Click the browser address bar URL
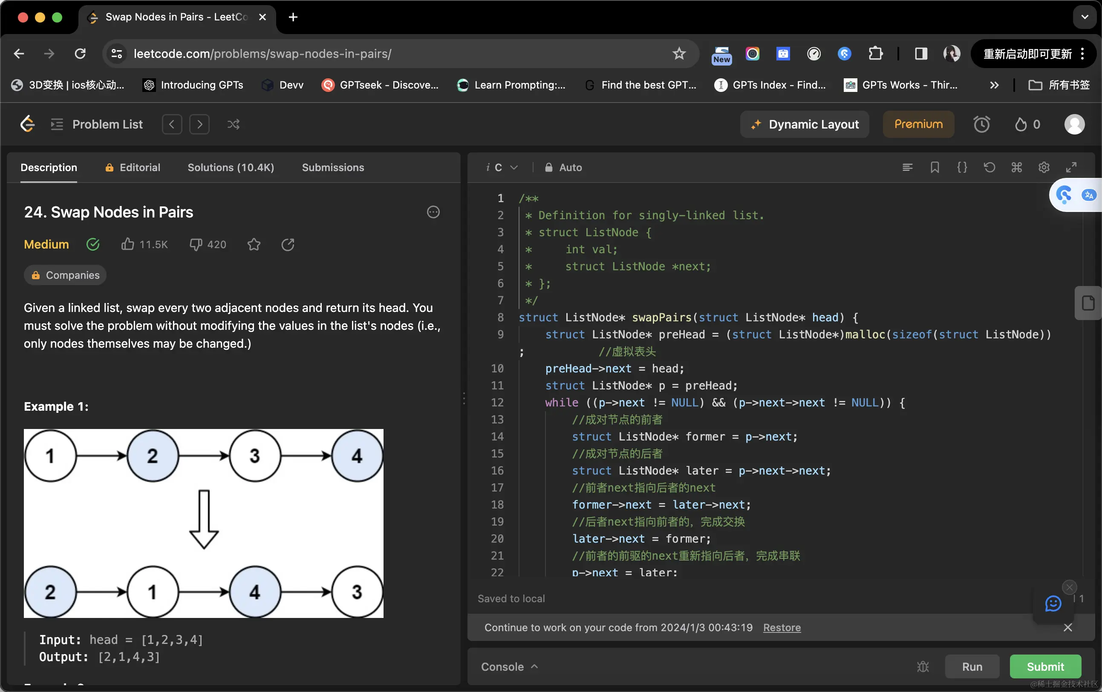 (x=262, y=54)
